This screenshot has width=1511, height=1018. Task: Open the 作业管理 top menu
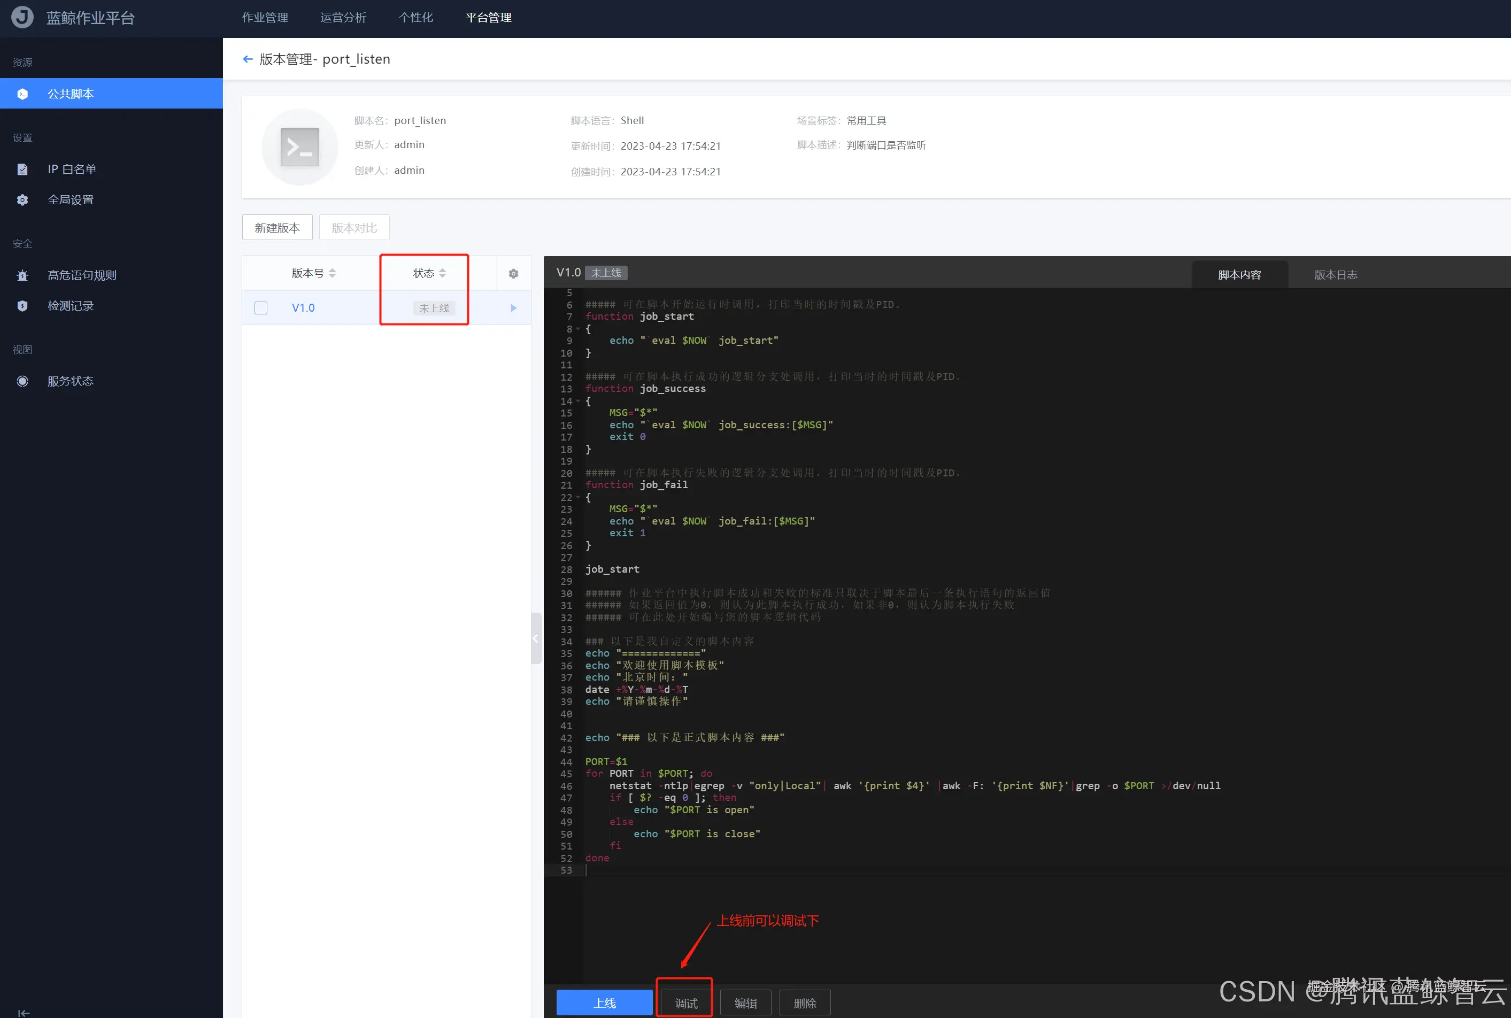click(x=265, y=18)
